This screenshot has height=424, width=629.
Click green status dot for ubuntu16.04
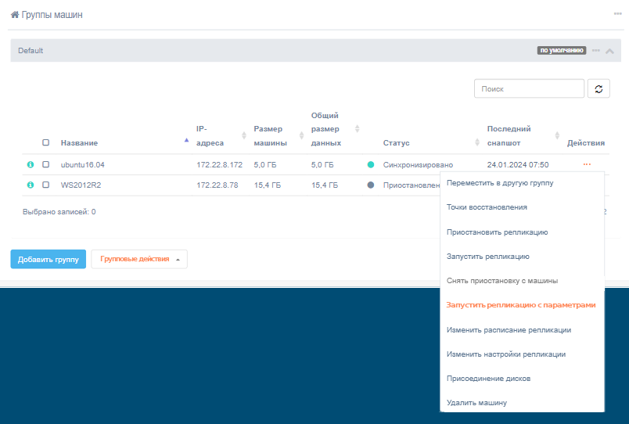[x=371, y=165]
